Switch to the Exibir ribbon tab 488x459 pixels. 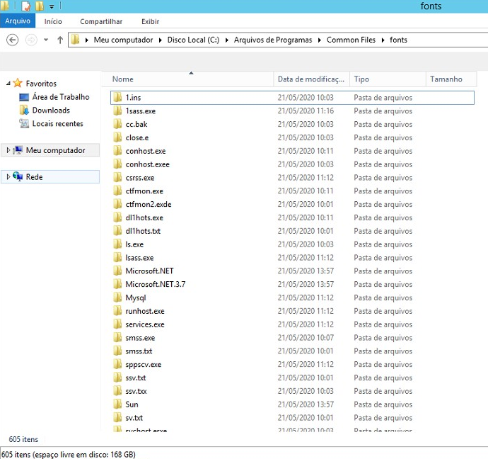coord(150,22)
